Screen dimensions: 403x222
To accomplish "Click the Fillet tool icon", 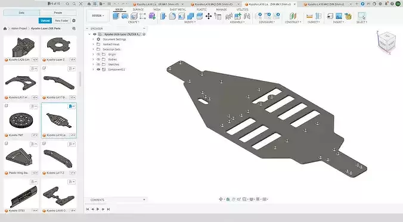I will [172, 16].
